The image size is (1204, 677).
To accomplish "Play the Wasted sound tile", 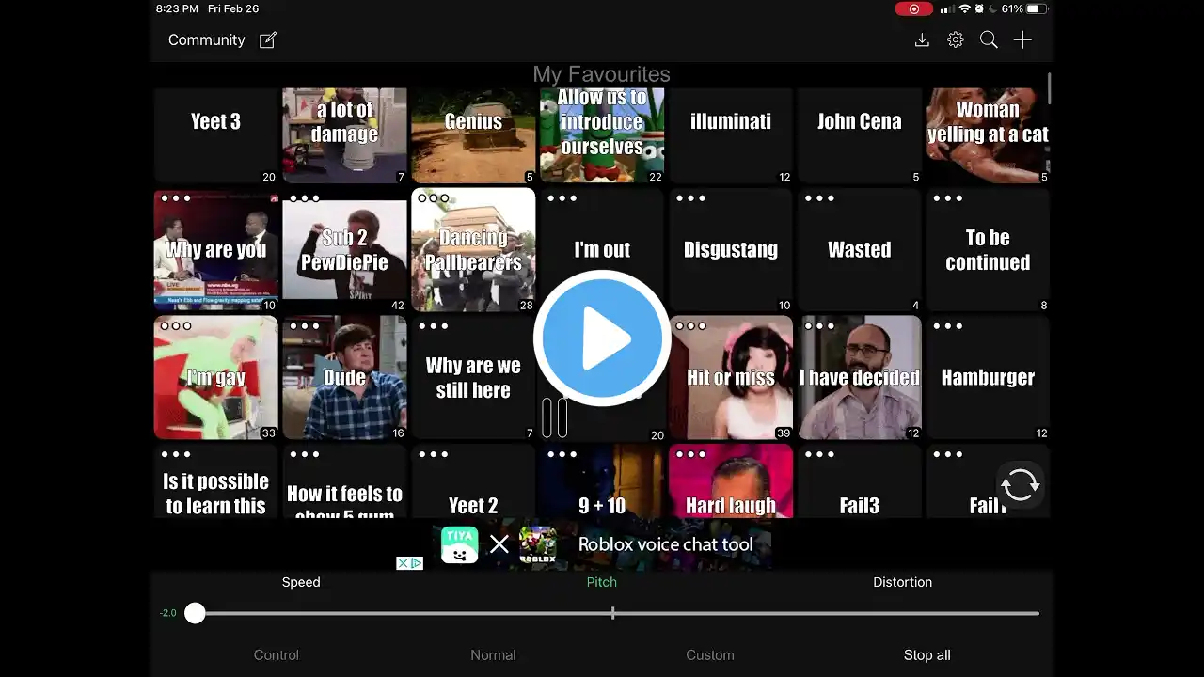I will click(860, 250).
